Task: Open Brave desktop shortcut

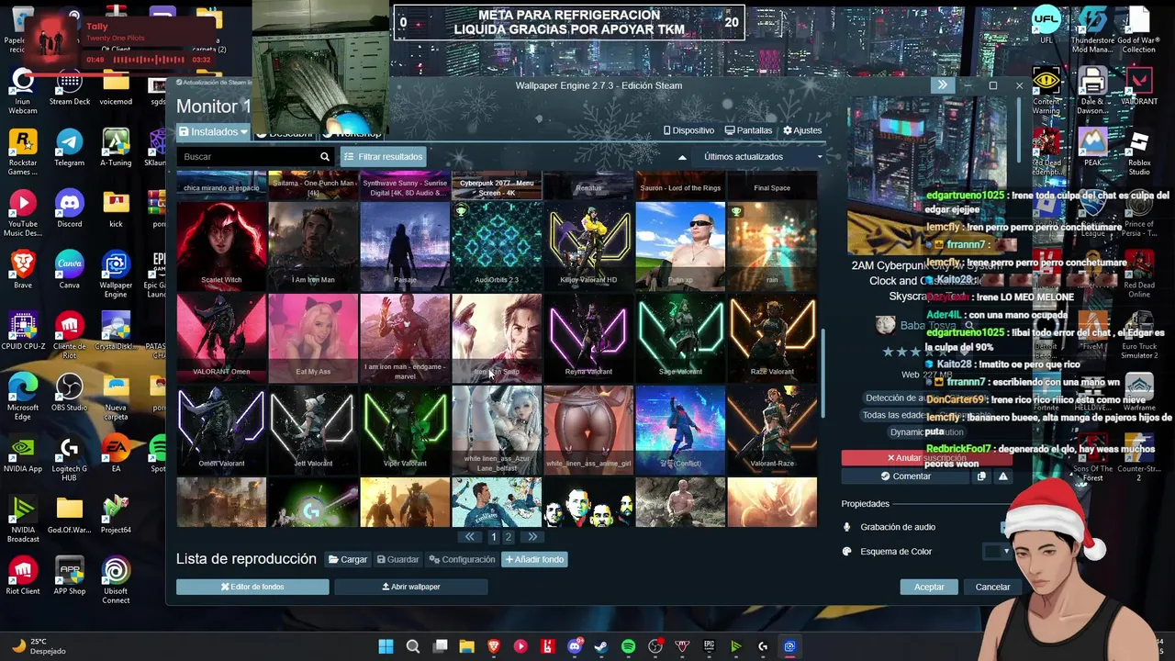Action: click(x=23, y=270)
